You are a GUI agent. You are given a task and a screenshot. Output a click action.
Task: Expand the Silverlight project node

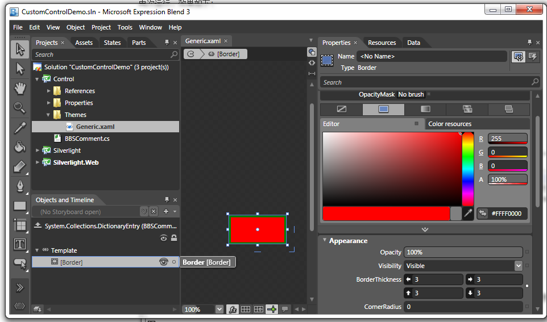(x=38, y=150)
